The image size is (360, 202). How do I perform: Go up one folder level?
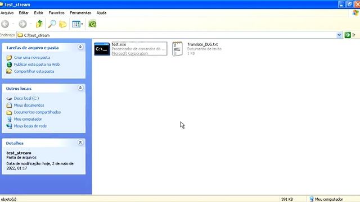tap(39, 24)
